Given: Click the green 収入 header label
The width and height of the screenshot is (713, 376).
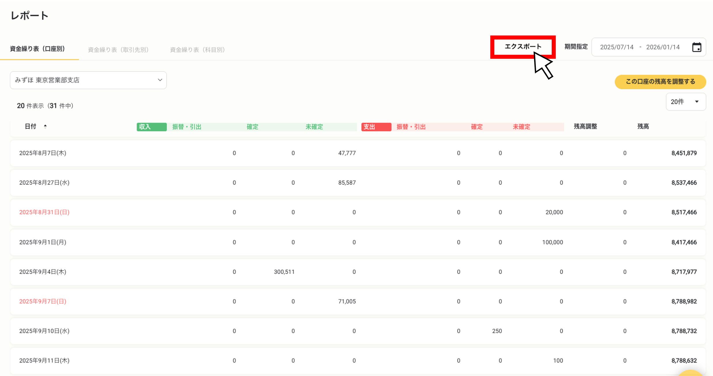Looking at the screenshot, I should (152, 127).
